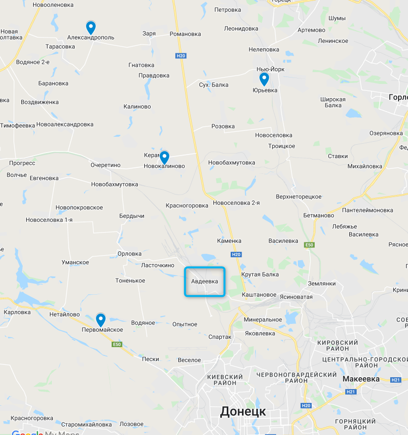Click the map pin above Александрополь
This screenshot has height=435, width=408.
(91, 28)
